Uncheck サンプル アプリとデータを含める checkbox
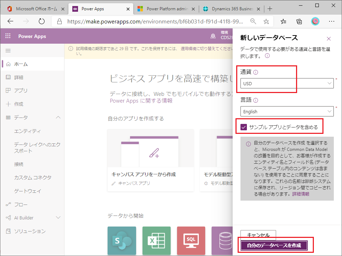342x256 pixels. coord(244,127)
